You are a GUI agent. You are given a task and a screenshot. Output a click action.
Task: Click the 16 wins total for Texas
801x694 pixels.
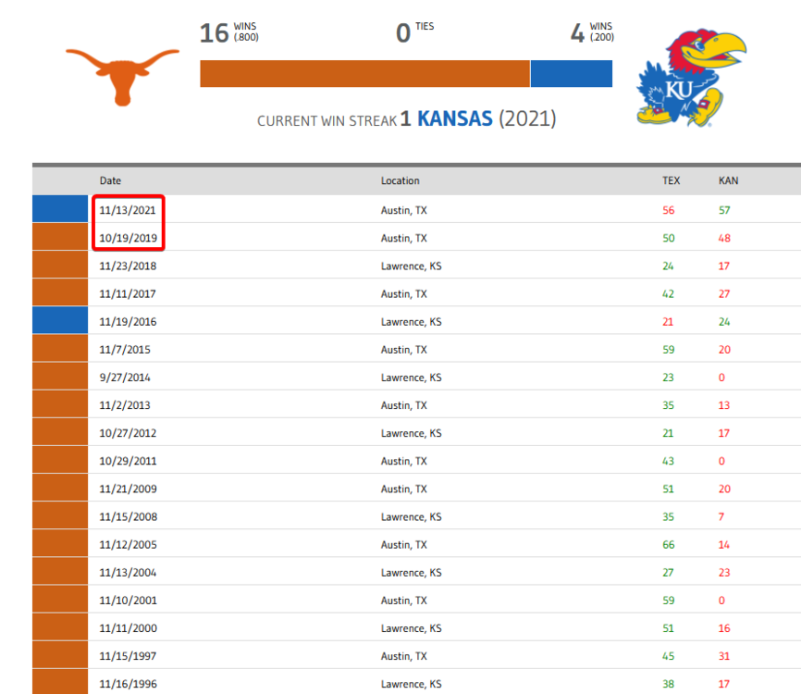(214, 34)
